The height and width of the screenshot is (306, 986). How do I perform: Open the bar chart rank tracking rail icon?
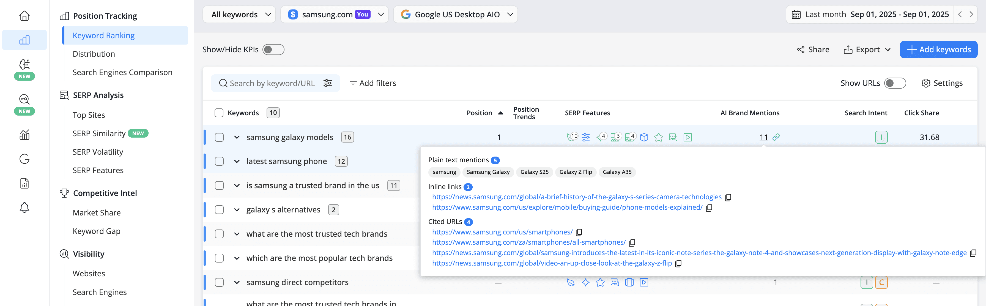(24, 40)
